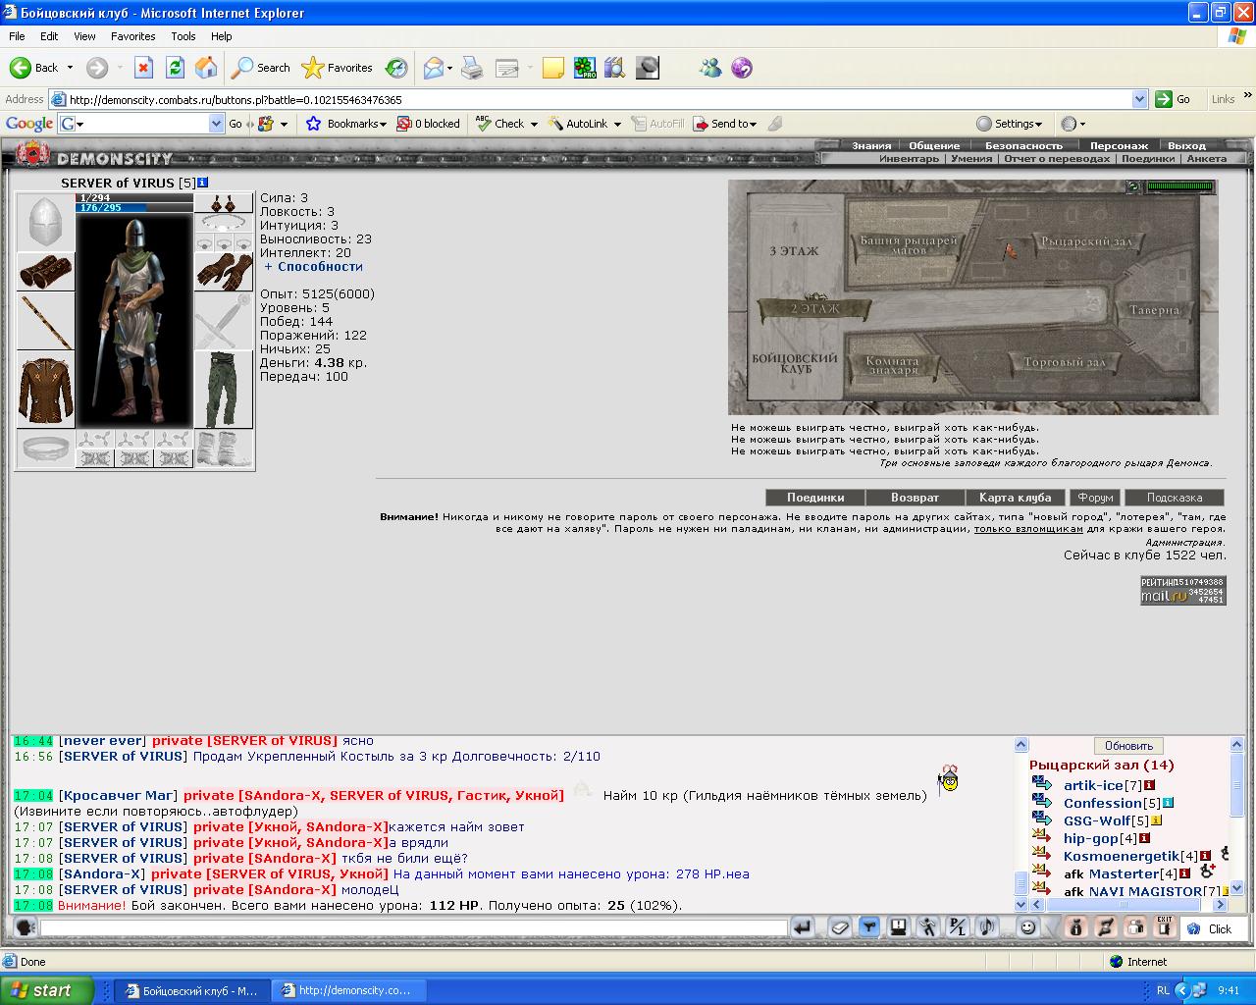This screenshot has width=1256, height=1005.
Task: Toggle the running man icon in chat bar
Action: point(928,927)
